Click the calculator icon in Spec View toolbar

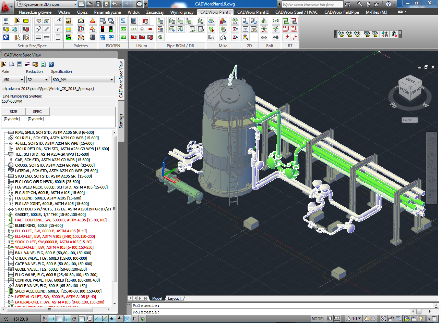20,64
